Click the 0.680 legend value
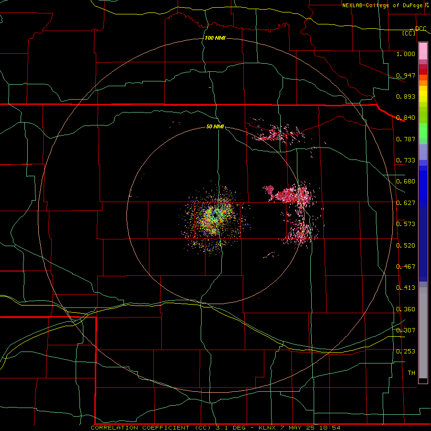This screenshot has height=431, width=431. pyautogui.click(x=406, y=181)
